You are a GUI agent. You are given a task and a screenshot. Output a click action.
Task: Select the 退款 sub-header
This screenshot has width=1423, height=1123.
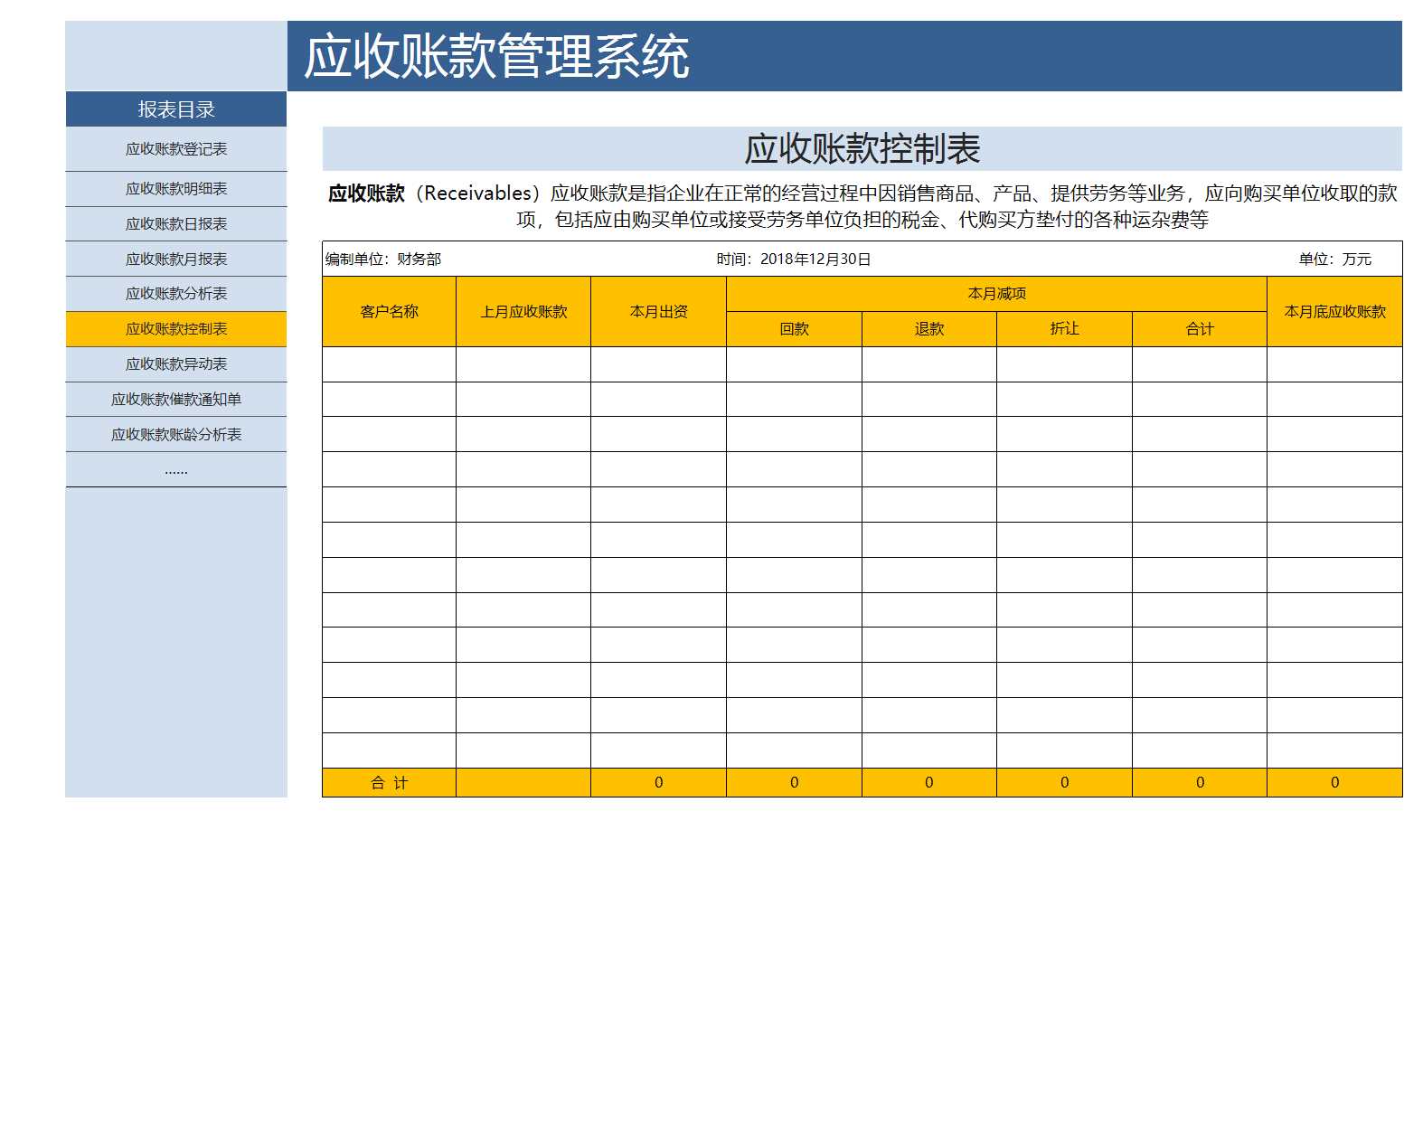coord(929,329)
